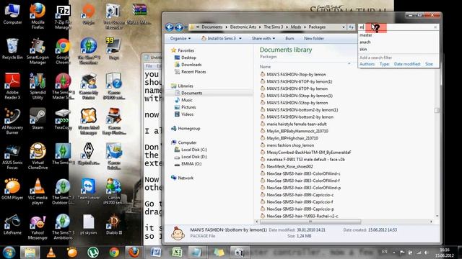
Task: Click Electronic Arts breadcrumb segment
Action: (243, 27)
